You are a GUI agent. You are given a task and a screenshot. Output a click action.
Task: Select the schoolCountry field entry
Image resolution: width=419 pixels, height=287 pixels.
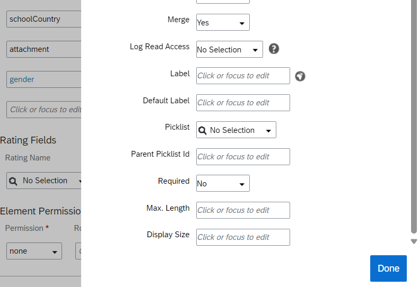point(44,19)
